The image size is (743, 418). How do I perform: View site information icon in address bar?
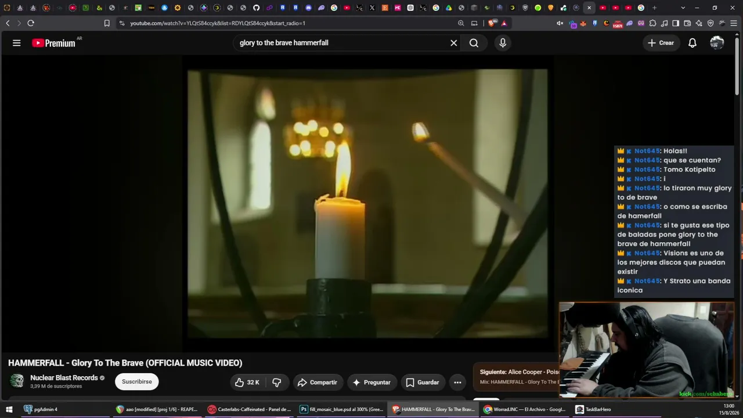[x=122, y=23]
